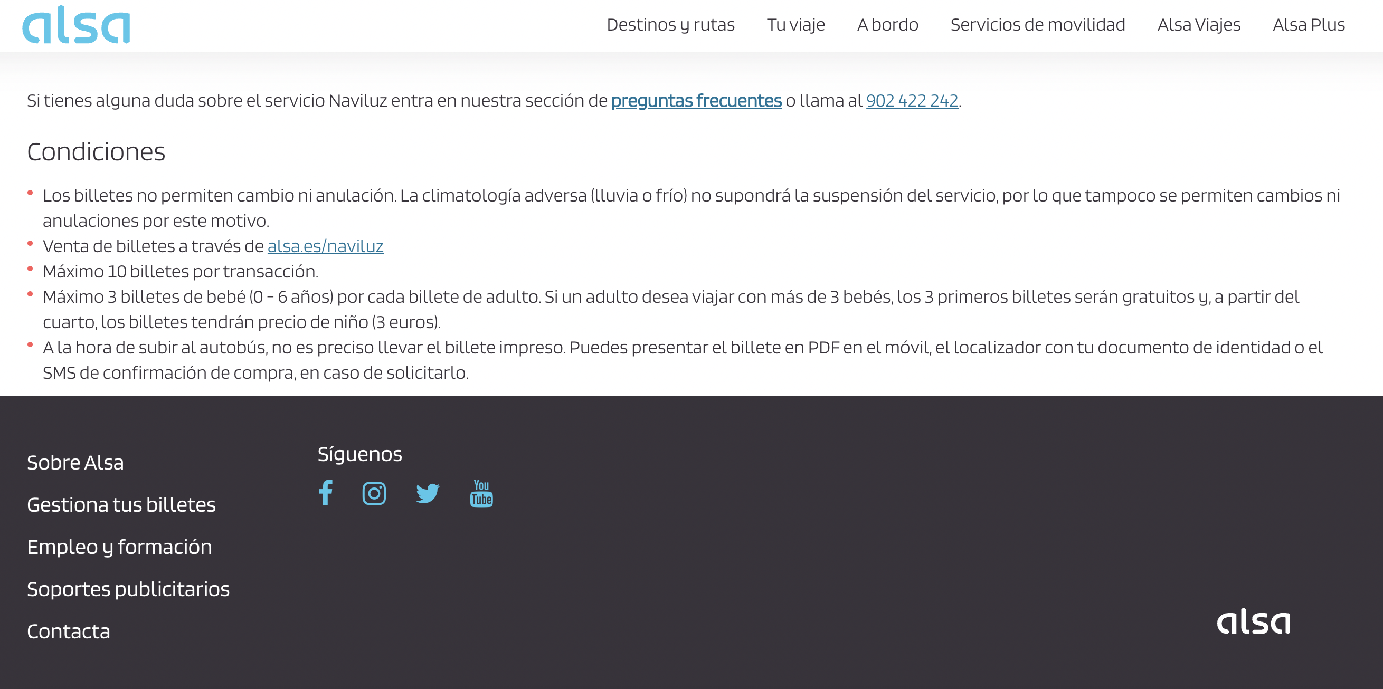
Task: Go to Gestiona tus billetes
Action: click(x=121, y=504)
